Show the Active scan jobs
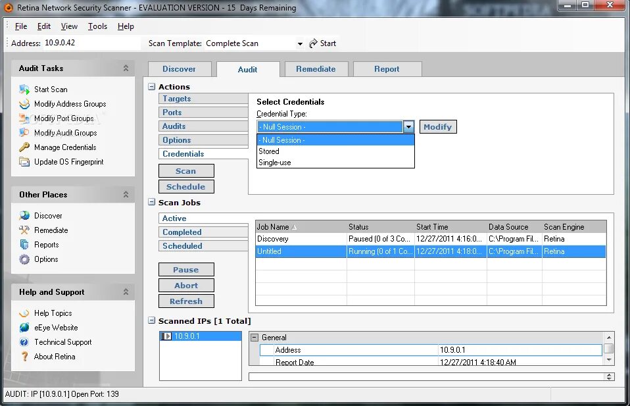This screenshot has width=630, height=406. (203, 218)
